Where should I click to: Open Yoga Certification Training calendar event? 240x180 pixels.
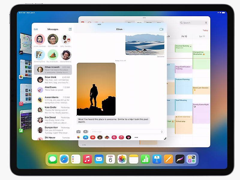pyautogui.click(x=184, y=69)
